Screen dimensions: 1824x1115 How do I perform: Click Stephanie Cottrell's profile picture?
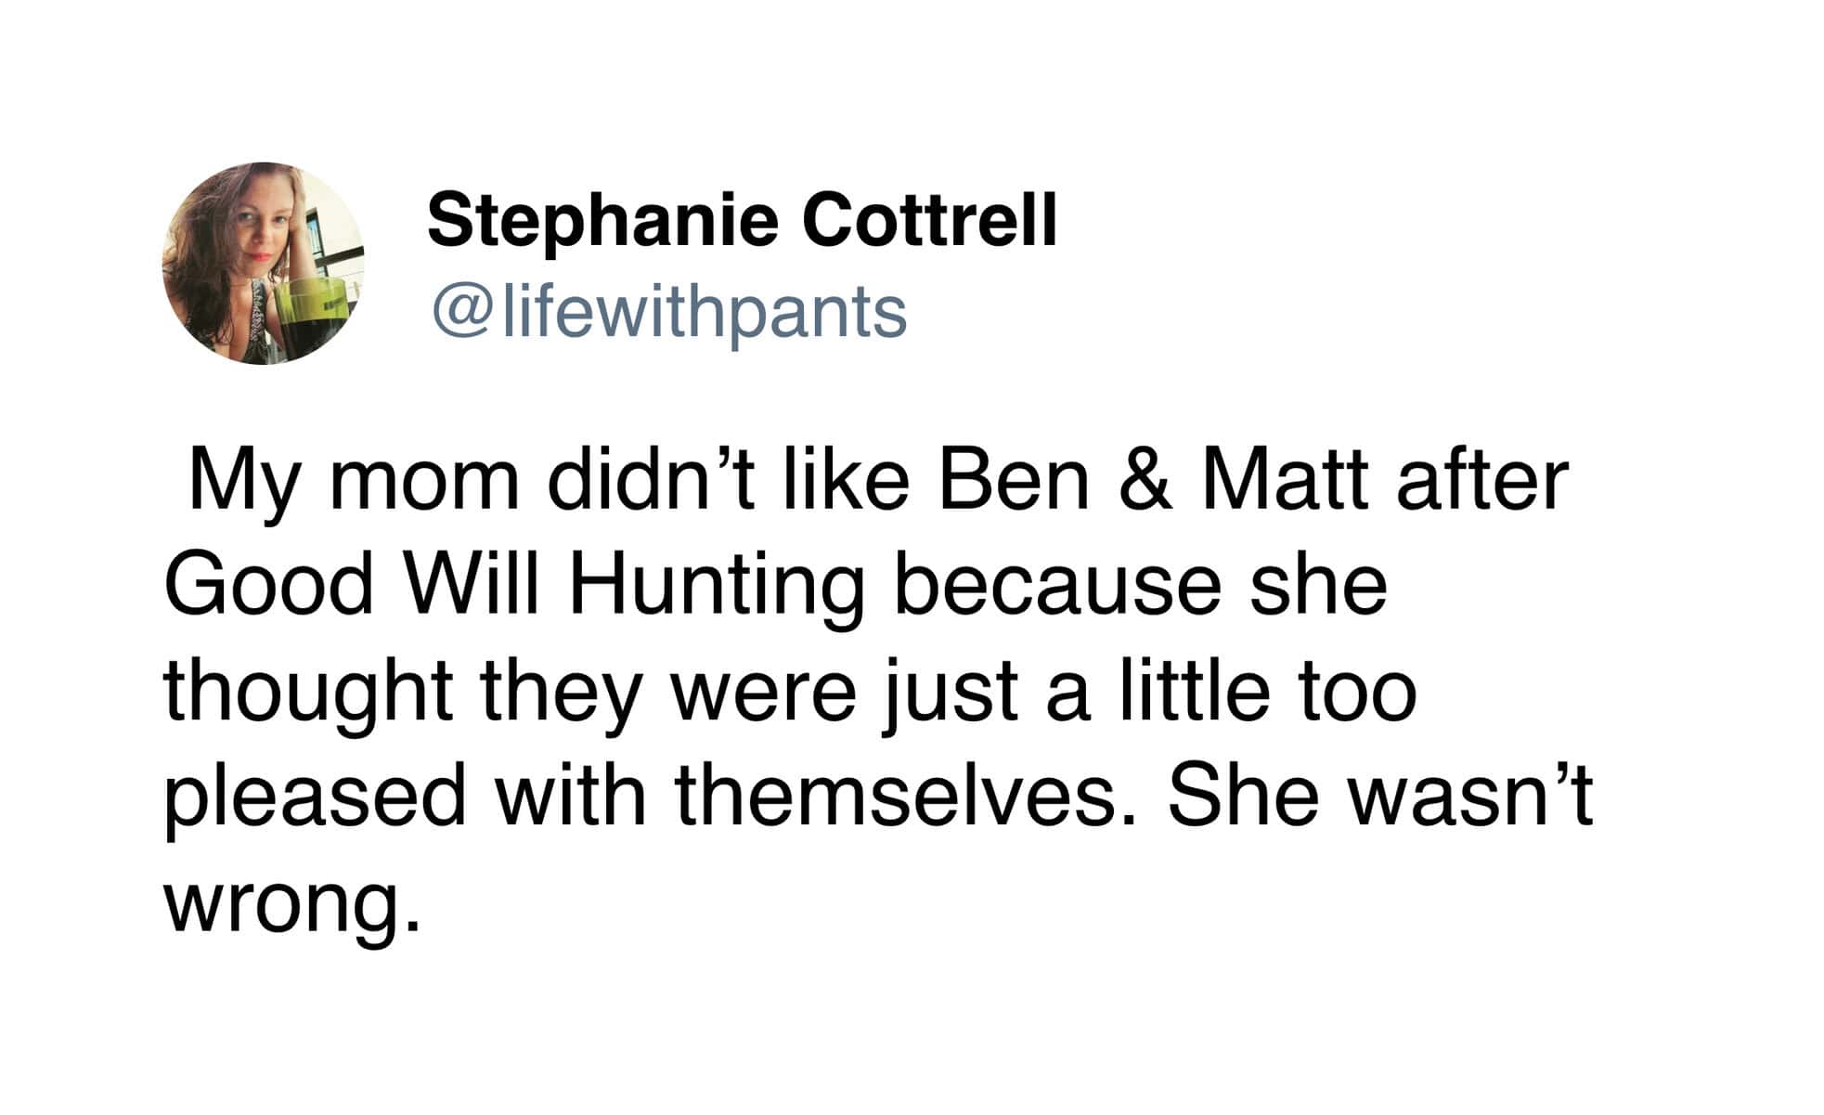coord(264,264)
